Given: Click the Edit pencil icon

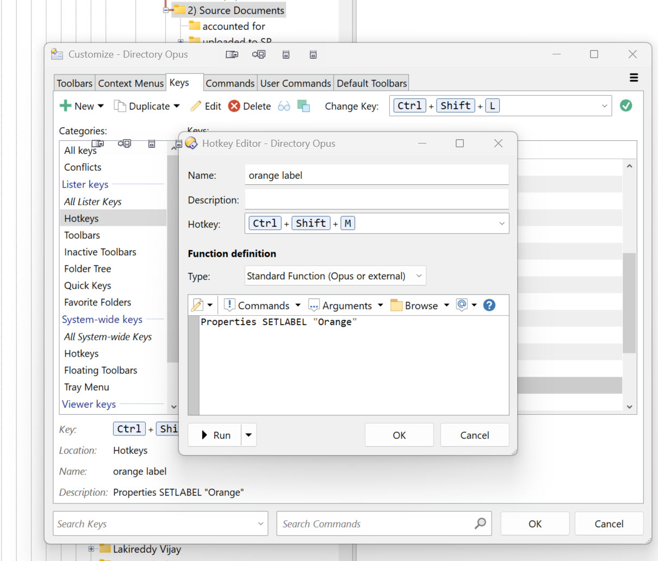Looking at the screenshot, I should coord(196,106).
